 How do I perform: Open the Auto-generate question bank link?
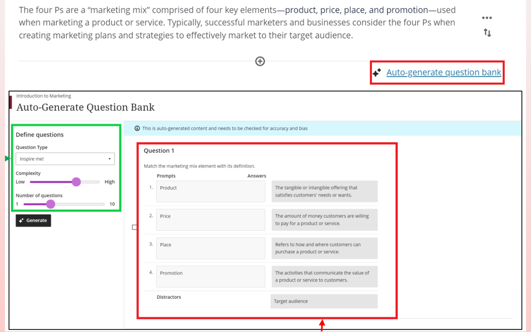click(443, 72)
